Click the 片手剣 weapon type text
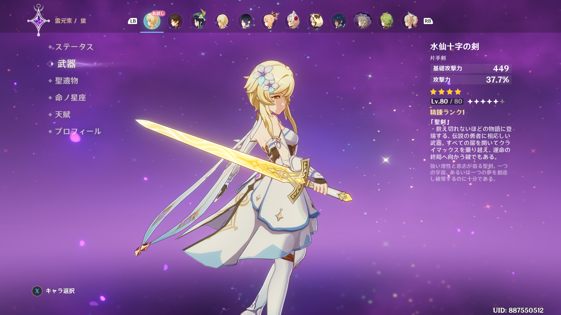Viewport: 561px width, 315px height. point(438,58)
